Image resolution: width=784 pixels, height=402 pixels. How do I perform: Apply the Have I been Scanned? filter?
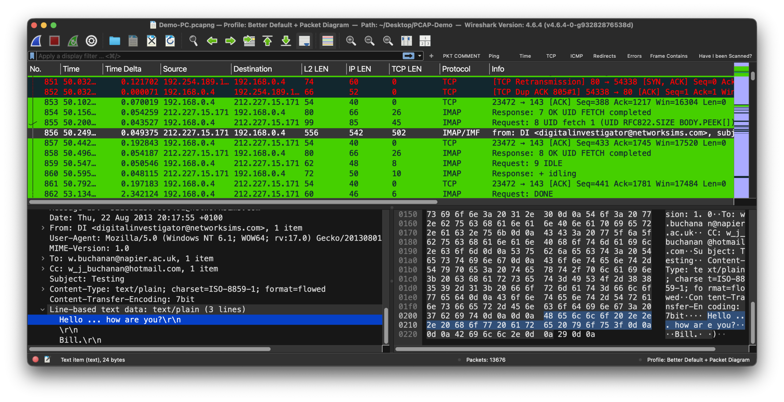point(725,56)
